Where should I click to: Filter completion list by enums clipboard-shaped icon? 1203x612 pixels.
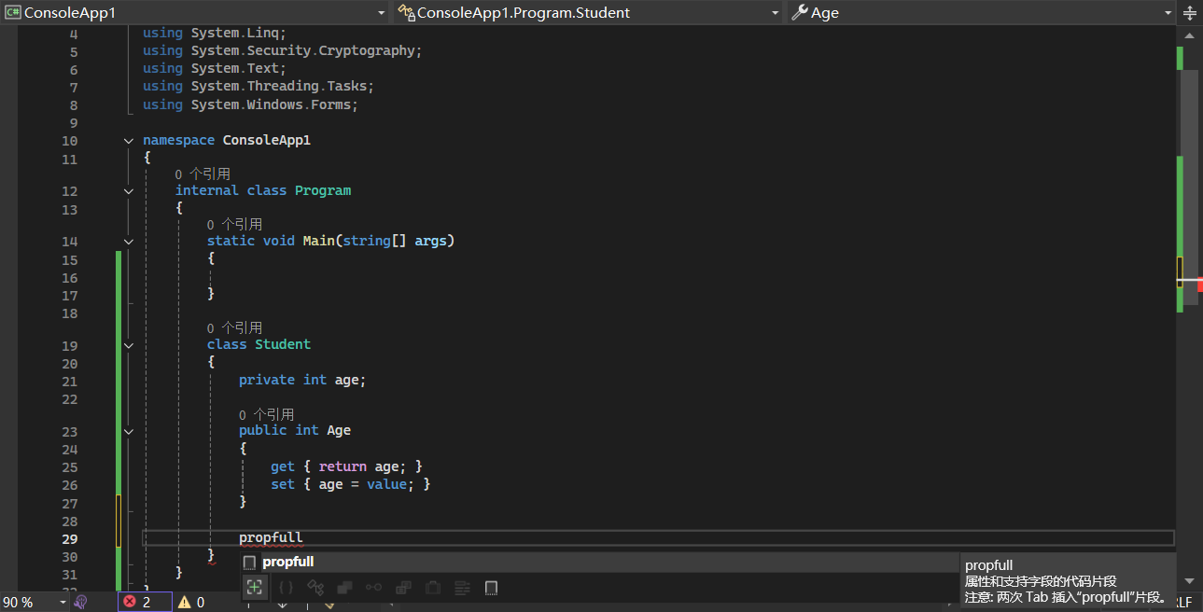[433, 588]
